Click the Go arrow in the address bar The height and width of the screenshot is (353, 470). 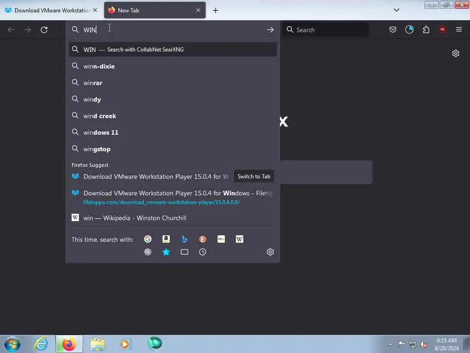point(270,29)
